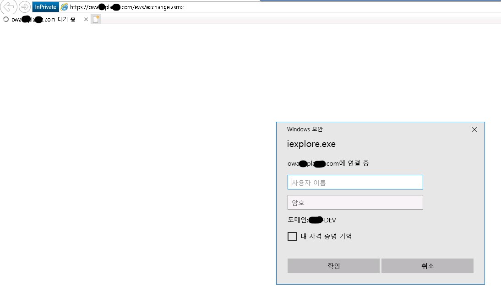
Task: Click the 도메인 DEV domain text
Action: pyautogui.click(x=312, y=220)
